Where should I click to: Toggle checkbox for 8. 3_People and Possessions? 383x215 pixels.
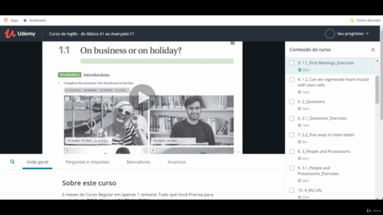[291, 151]
